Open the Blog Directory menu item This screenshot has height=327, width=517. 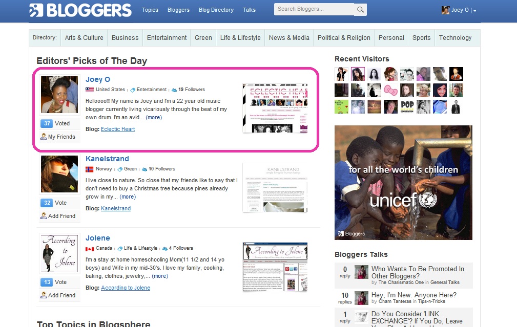click(x=216, y=10)
